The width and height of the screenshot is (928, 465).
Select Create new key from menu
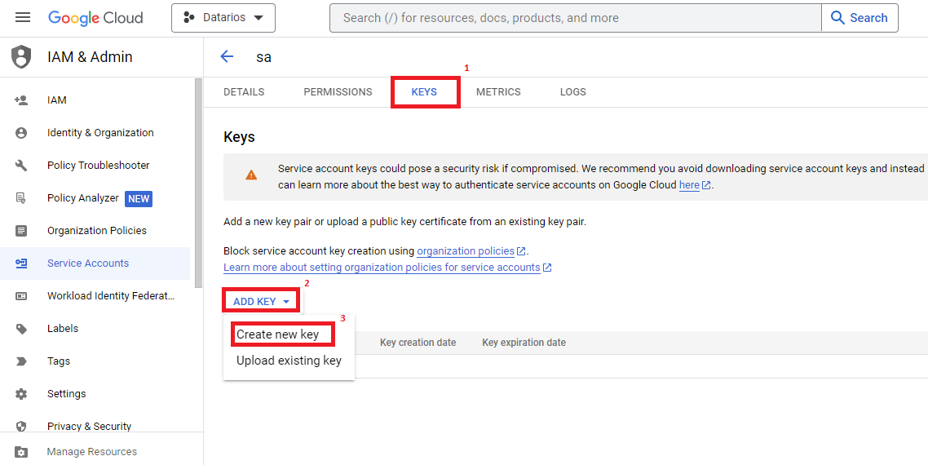tap(277, 334)
